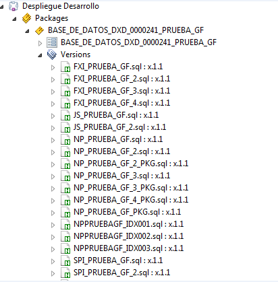Image resolution: width=278 pixels, height=282 pixels.
Task: Collapse the Versions node
Action: point(40,55)
